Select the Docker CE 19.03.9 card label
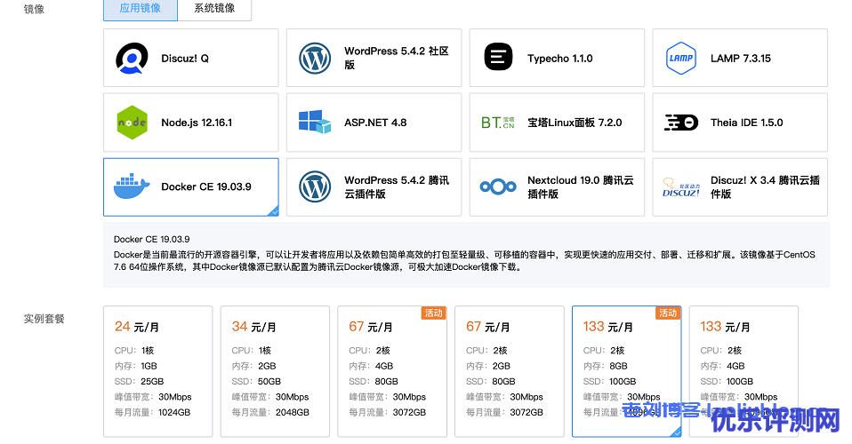The image size is (852, 444). point(206,186)
